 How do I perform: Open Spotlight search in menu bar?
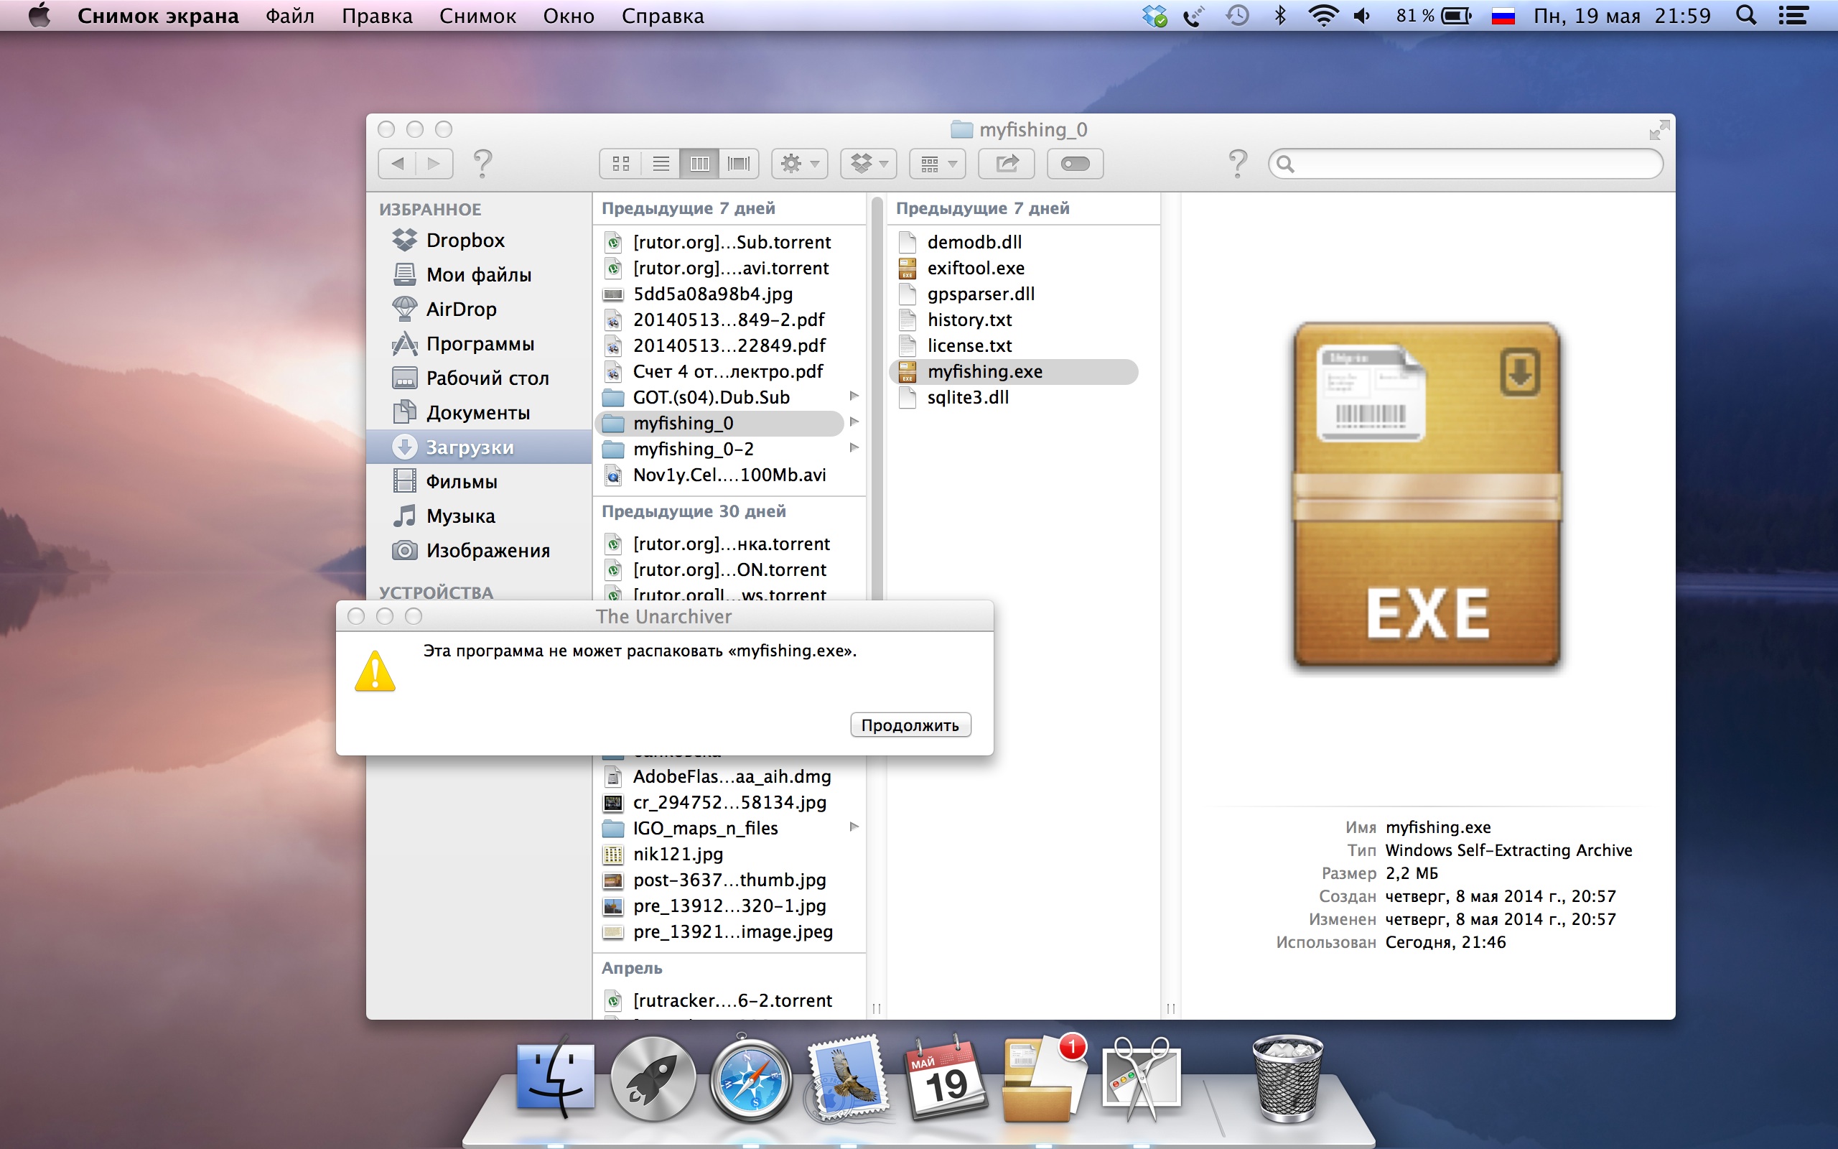(1746, 16)
